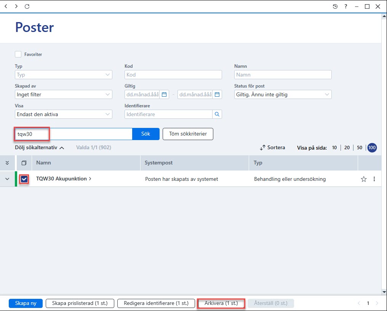Open the Status för post dropdown
This screenshot has height=311, width=387.
[x=283, y=94]
